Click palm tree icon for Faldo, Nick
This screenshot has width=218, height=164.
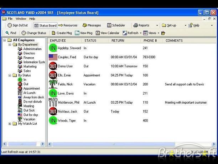tap(53, 84)
